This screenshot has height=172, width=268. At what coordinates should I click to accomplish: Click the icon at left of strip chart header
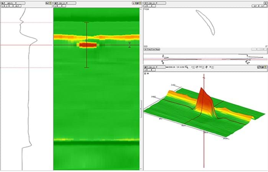click(x=3, y=2)
